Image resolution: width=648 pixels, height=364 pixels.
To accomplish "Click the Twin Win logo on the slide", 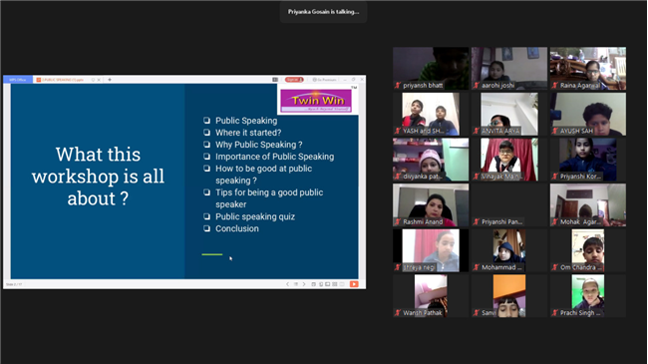I will pyautogui.click(x=316, y=101).
